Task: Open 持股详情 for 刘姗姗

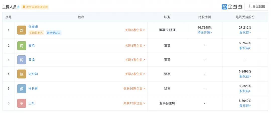Action: coord(205,32)
